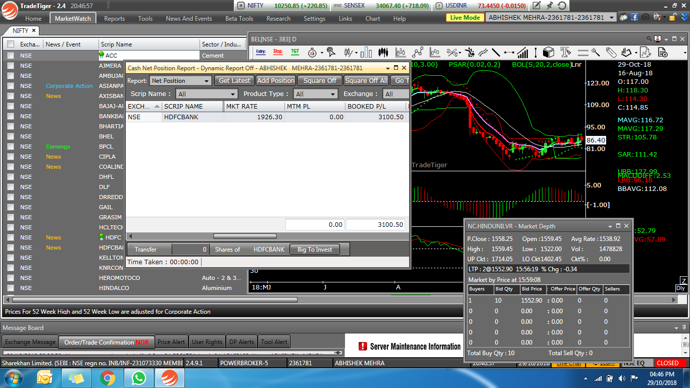Viewport: 690px width, 388px height.
Task: Click the camera snapshot icon in top bar
Action: 646,17
